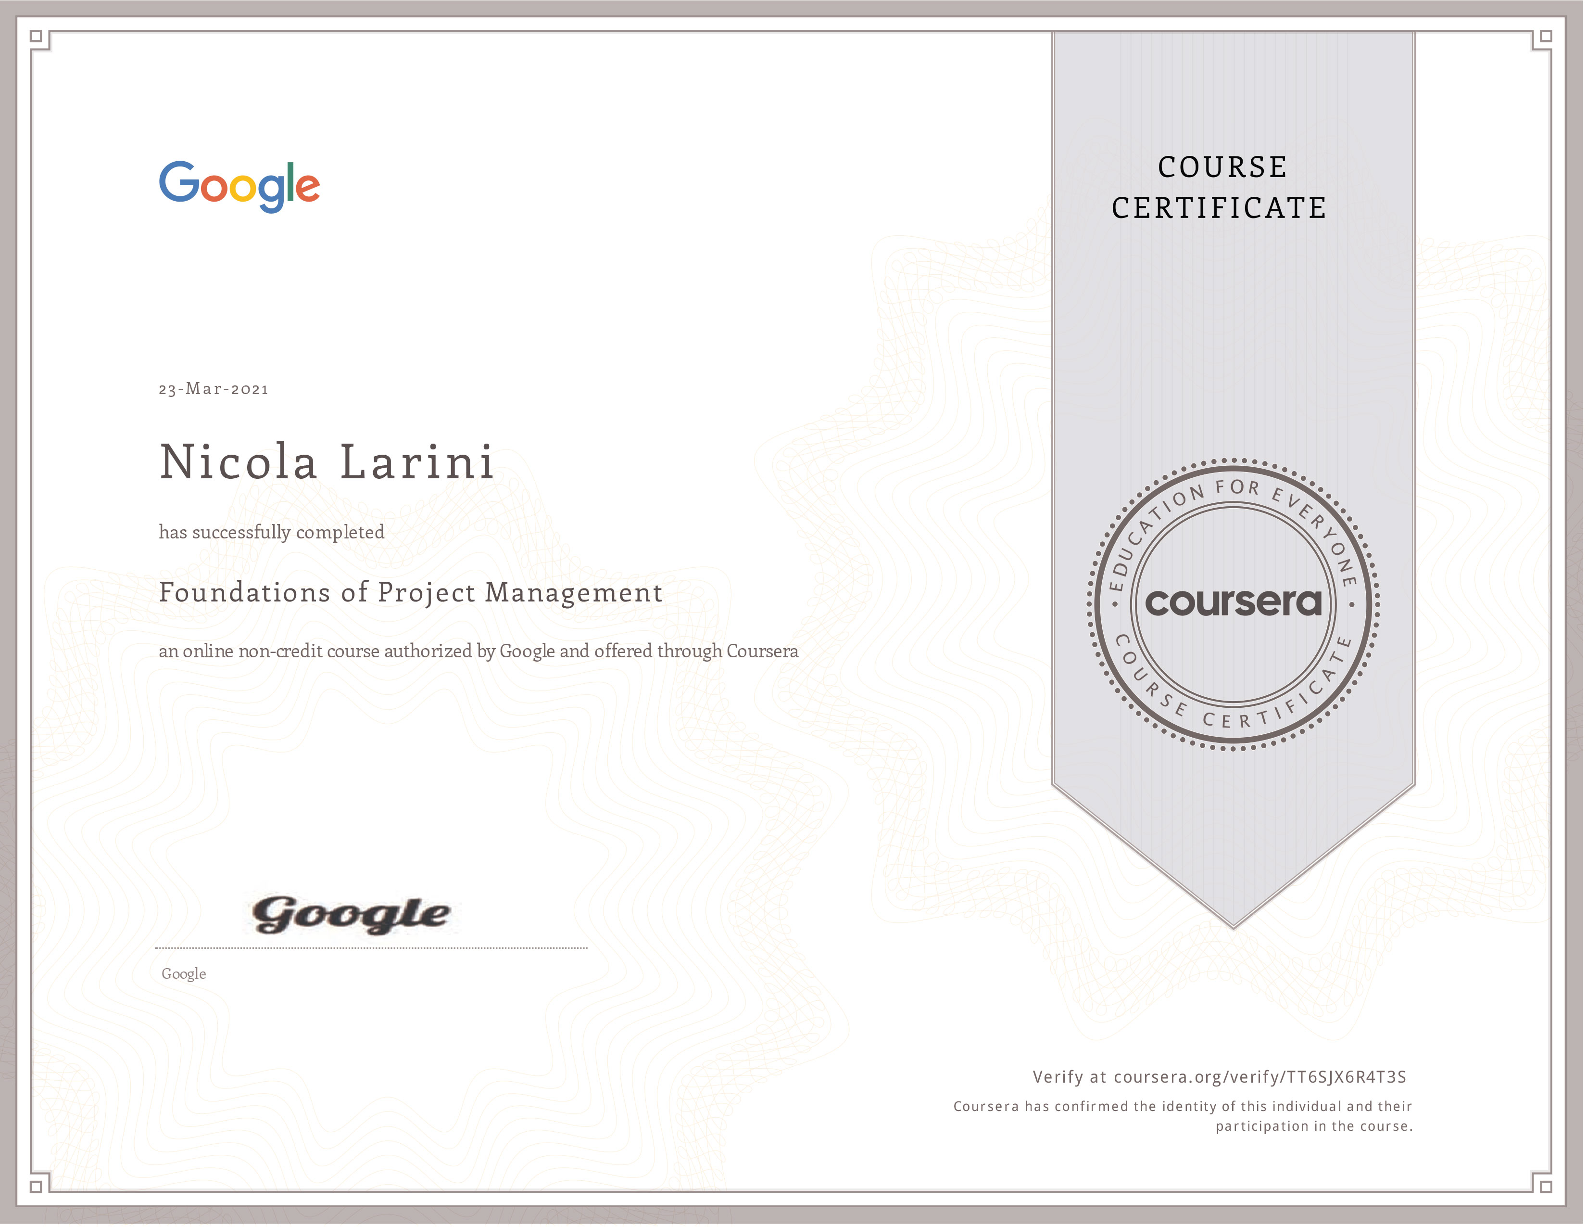Click the Coursera seal logo text
This screenshot has width=1587, height=1227.
pyautogui.click(x=1233, y=603)
